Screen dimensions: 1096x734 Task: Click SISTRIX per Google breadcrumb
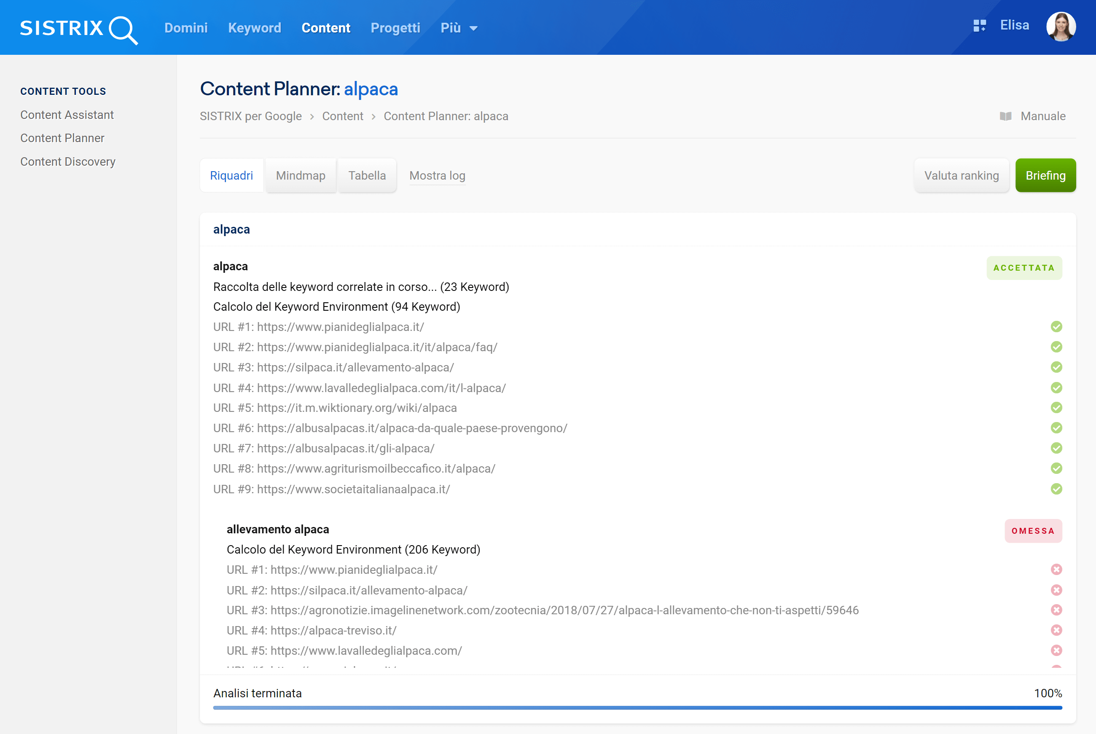251,116
